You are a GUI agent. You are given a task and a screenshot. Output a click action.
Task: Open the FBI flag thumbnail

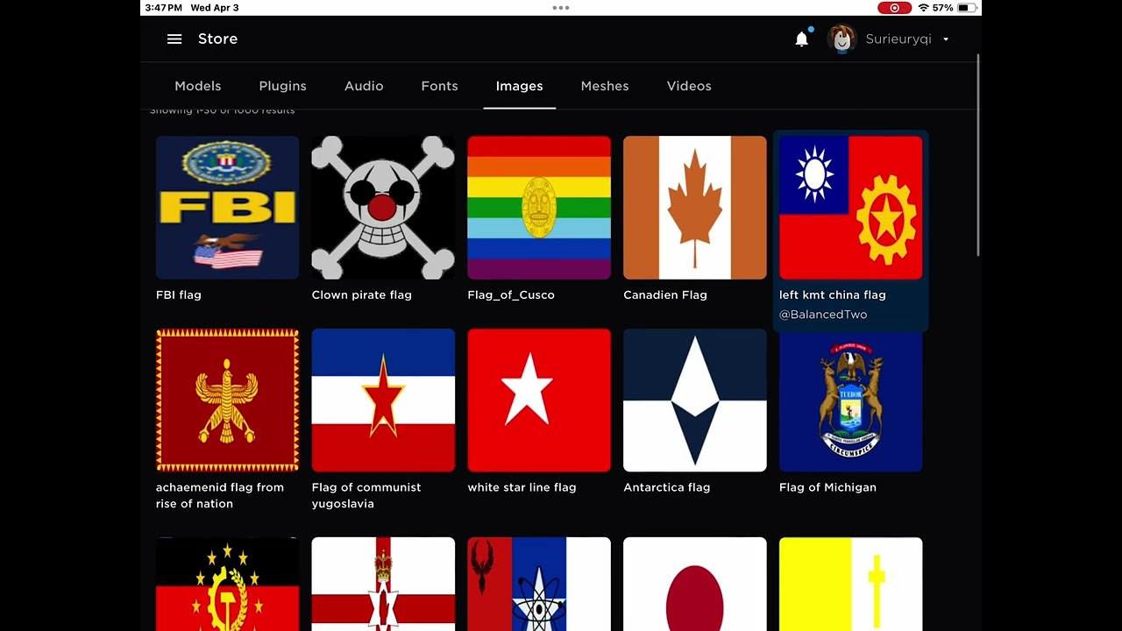point(227,208)
